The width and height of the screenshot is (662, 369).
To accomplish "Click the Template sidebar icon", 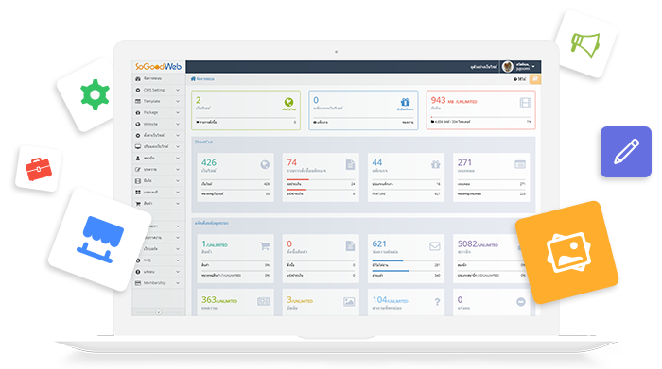I will click(x=138, y=101).
